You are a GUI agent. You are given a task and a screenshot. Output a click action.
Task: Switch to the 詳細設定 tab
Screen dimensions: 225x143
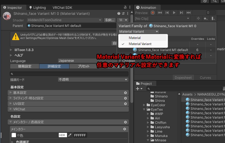coord(54,66)
